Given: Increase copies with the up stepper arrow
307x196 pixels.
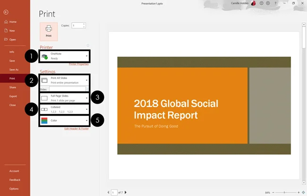Looking at the screenshot, I should click(84, 24).
